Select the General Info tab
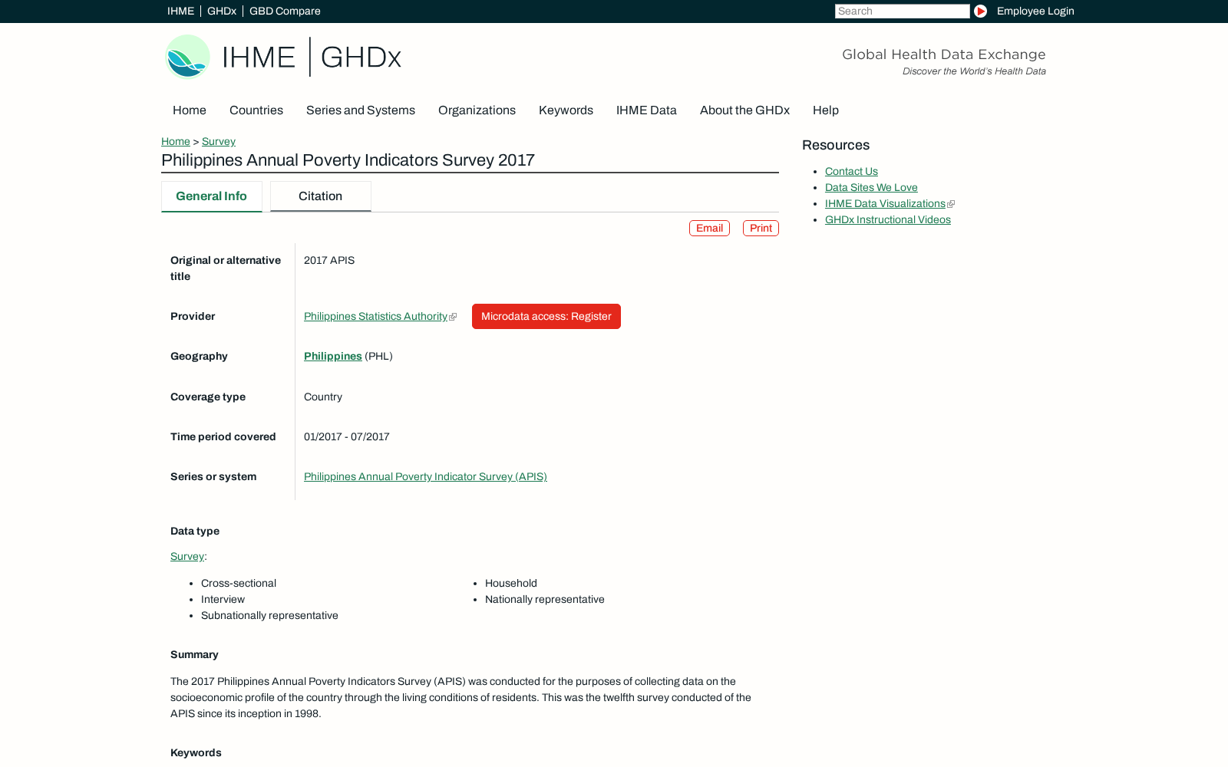The width and height of the screenshot is (1228, 767). pyautogui.click(x=212, y=196)
